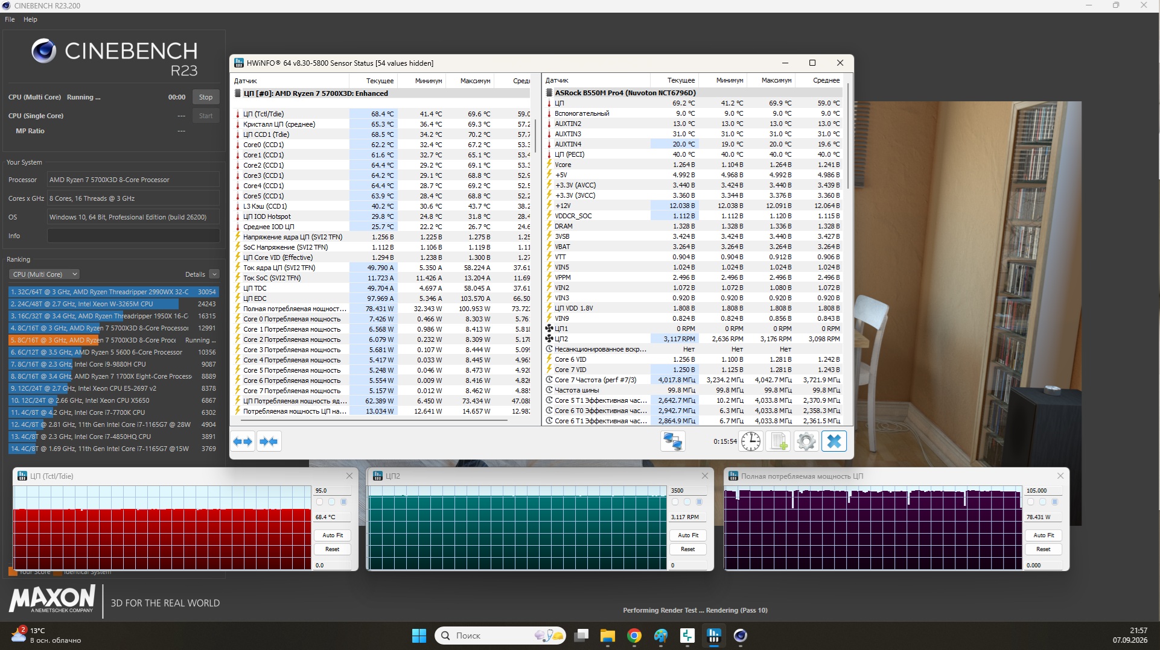Viewport: 1160px width, 650px height.
Task: Start logging with the document-plus icon
Action: 779,441
